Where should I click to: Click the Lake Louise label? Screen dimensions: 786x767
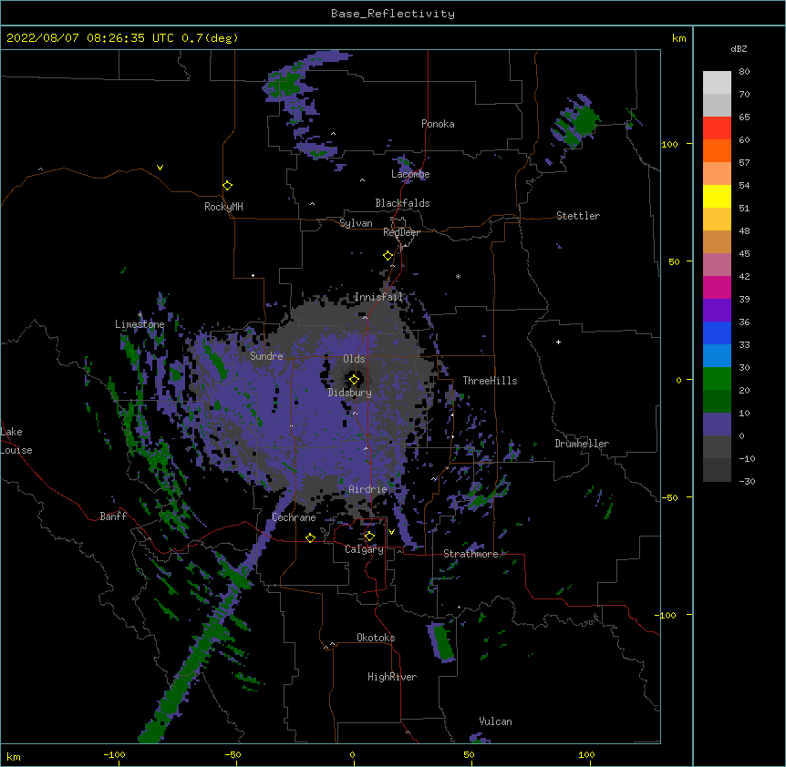16,441
